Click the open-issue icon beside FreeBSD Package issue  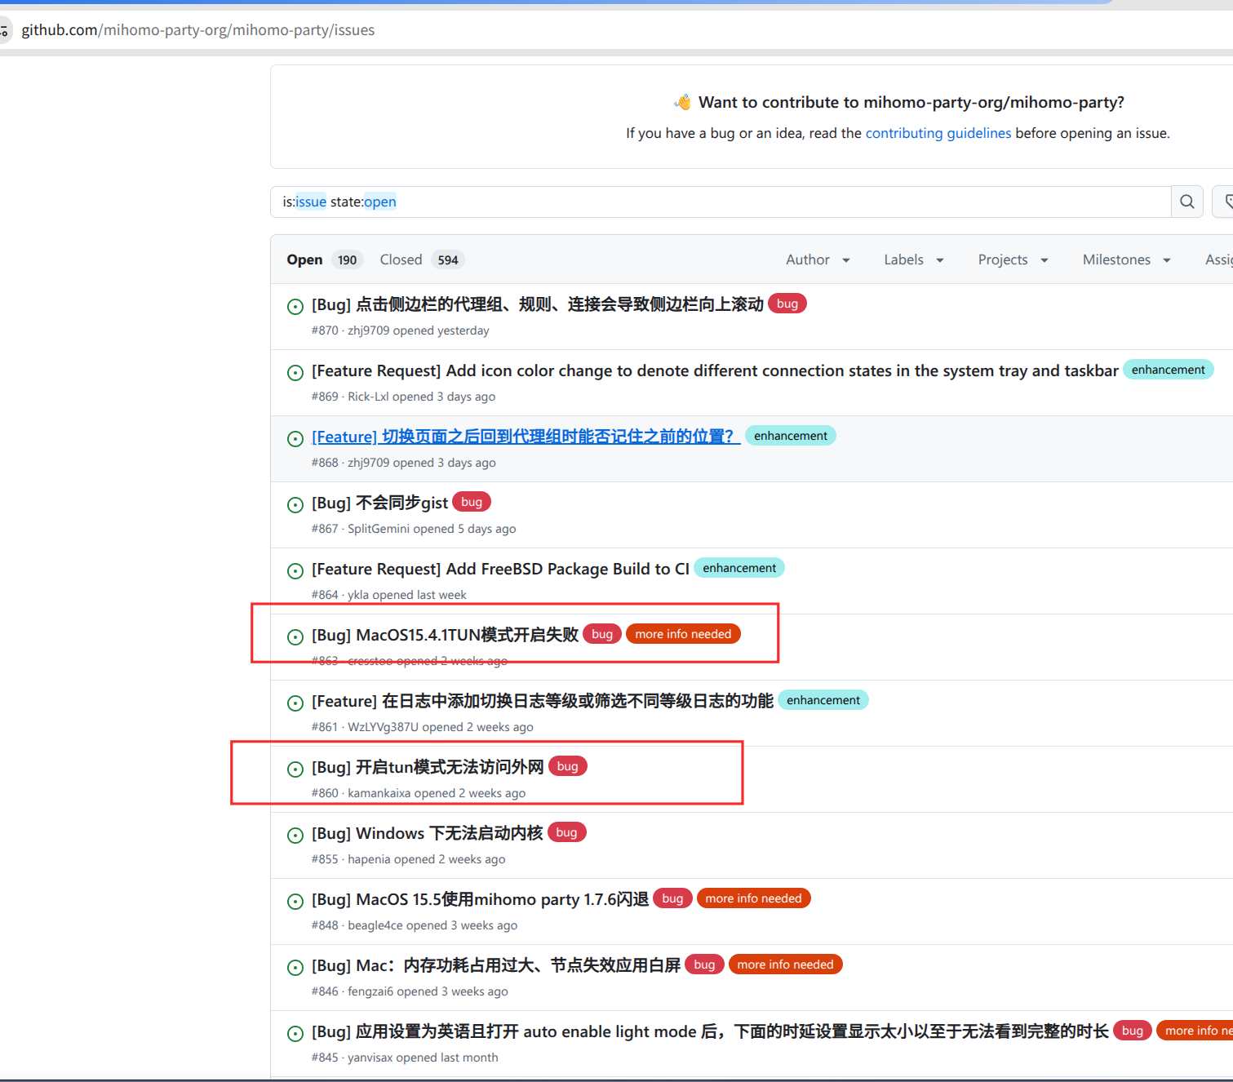295,571
